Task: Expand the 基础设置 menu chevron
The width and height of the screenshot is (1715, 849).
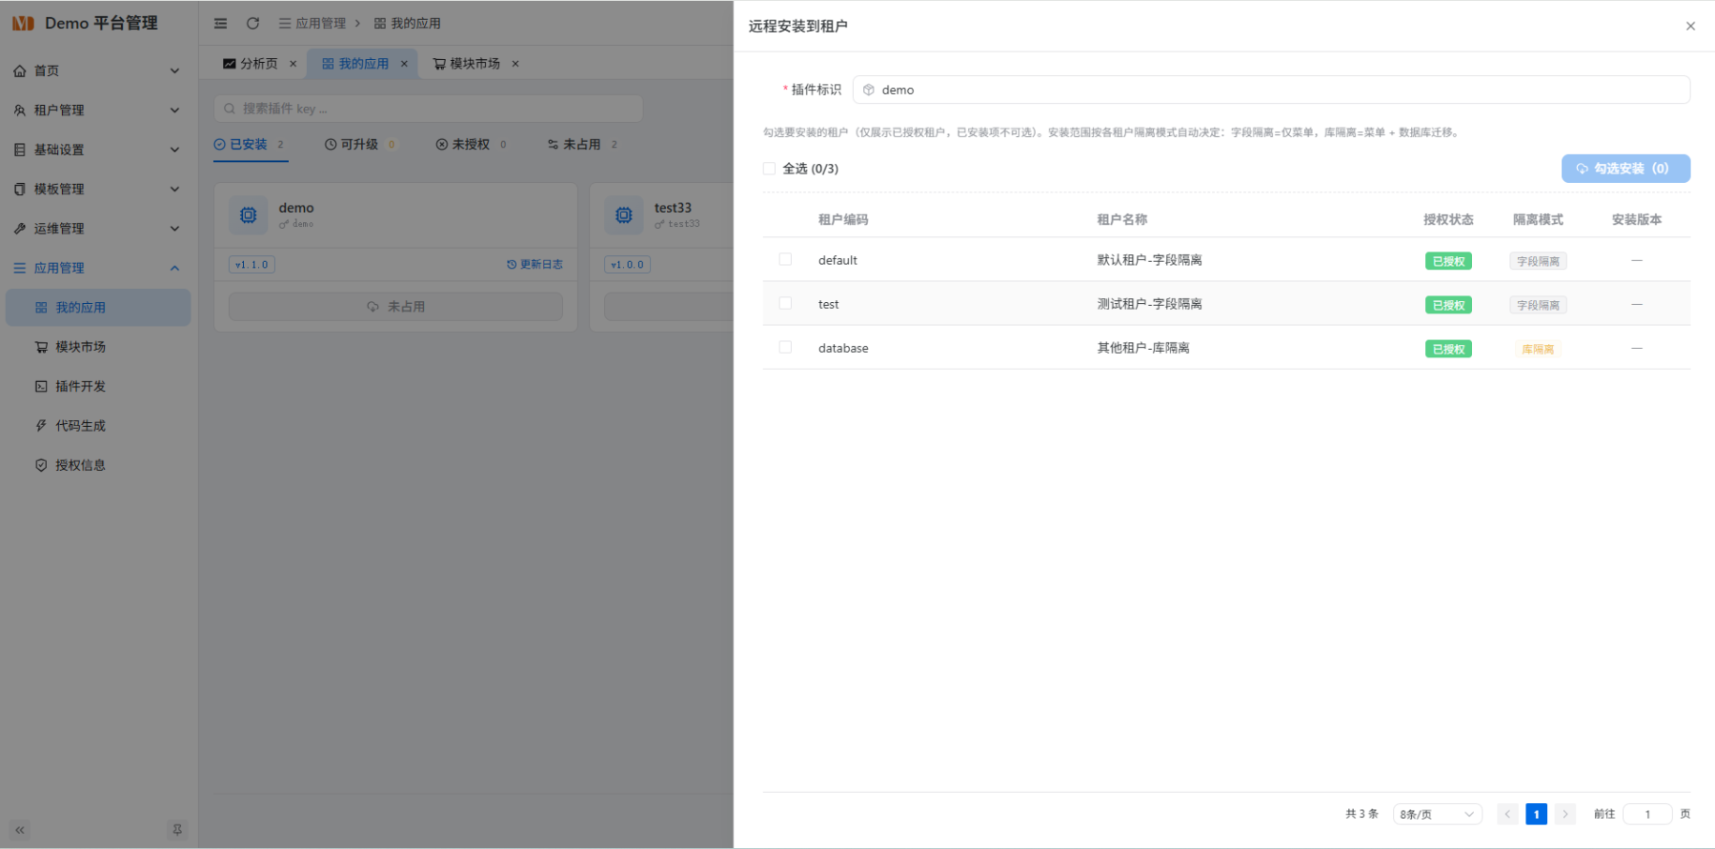Action: (174, 150)
